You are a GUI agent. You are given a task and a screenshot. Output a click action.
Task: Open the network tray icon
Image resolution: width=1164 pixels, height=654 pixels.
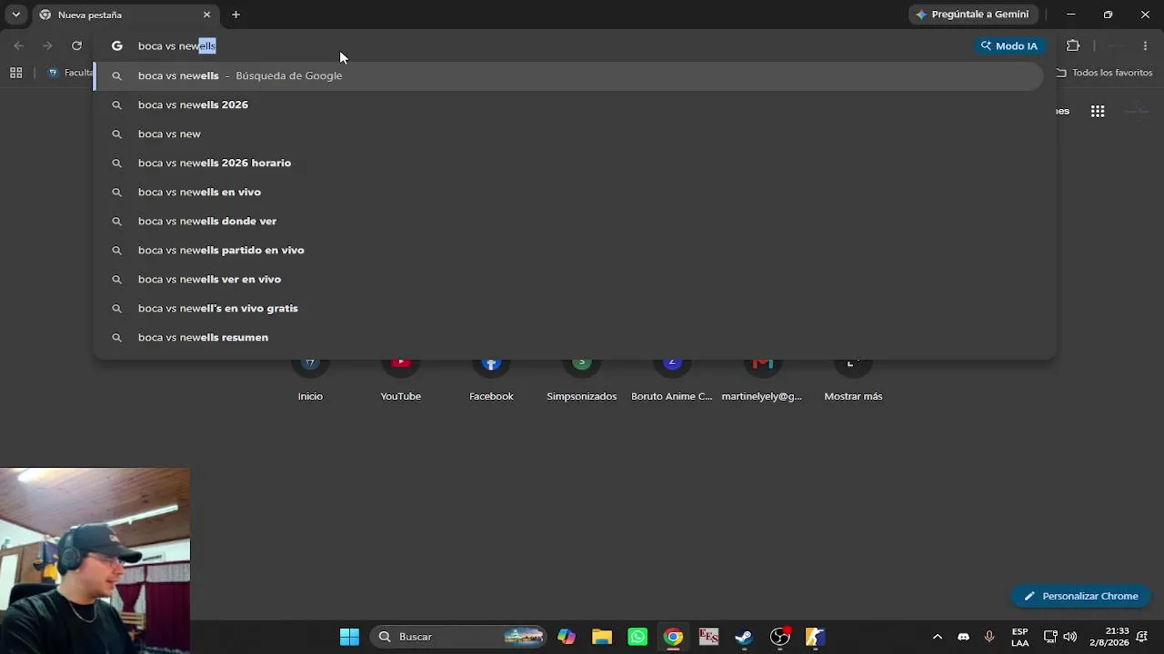[1050, 637]
